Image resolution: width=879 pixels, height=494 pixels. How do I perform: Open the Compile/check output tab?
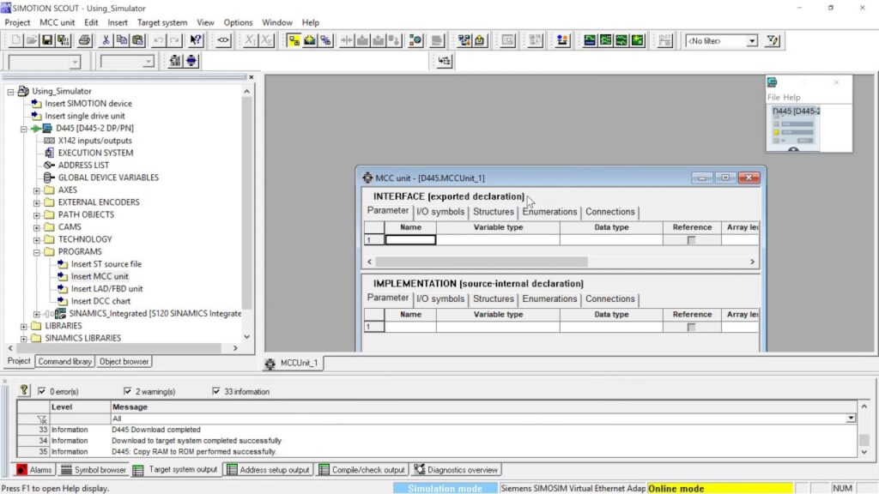point(362,470)
